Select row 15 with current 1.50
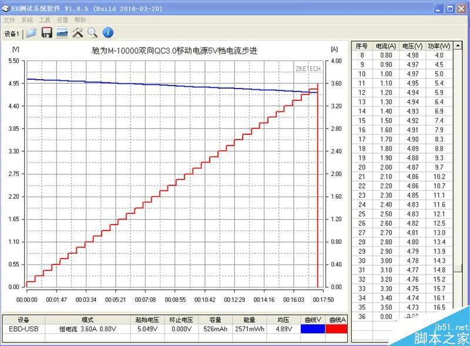 [x=402, y=121]
